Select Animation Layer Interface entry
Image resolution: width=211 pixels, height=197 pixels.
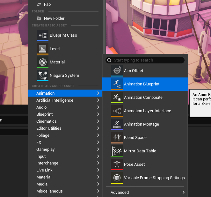[145, 111]
